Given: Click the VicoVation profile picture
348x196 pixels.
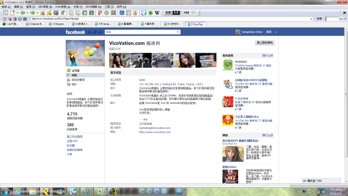Looking at the screenshot, I should [85, 53].
